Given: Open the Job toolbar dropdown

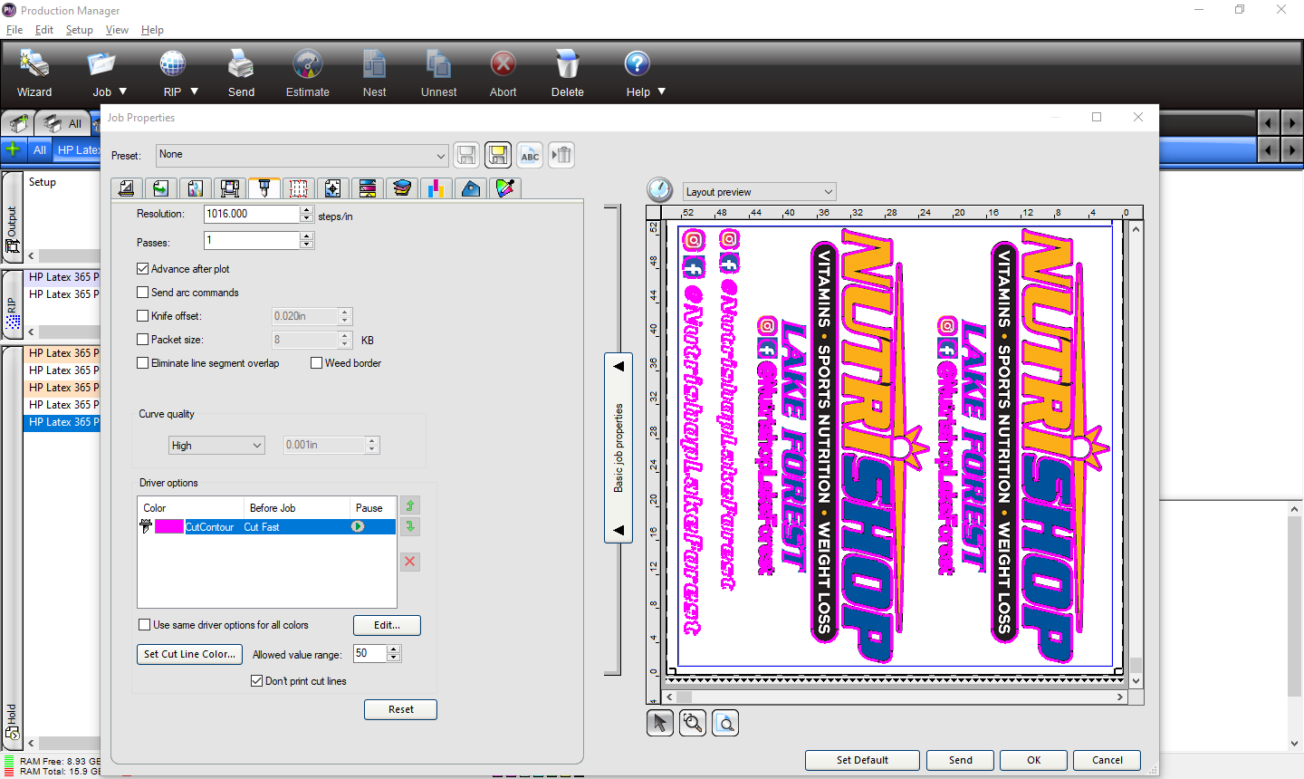Looking at the screenshot, I should [122, 91].
